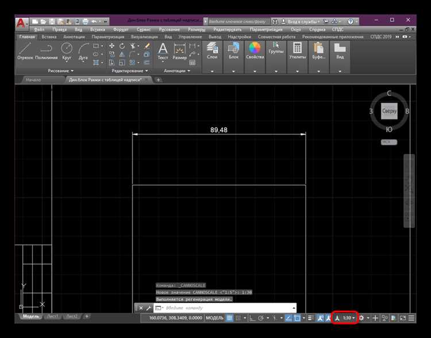Switch to the Визуализация ribbon tab
The height and width of the screenshot is (338, 431).
pyautogui.click(x=144, y=37)
